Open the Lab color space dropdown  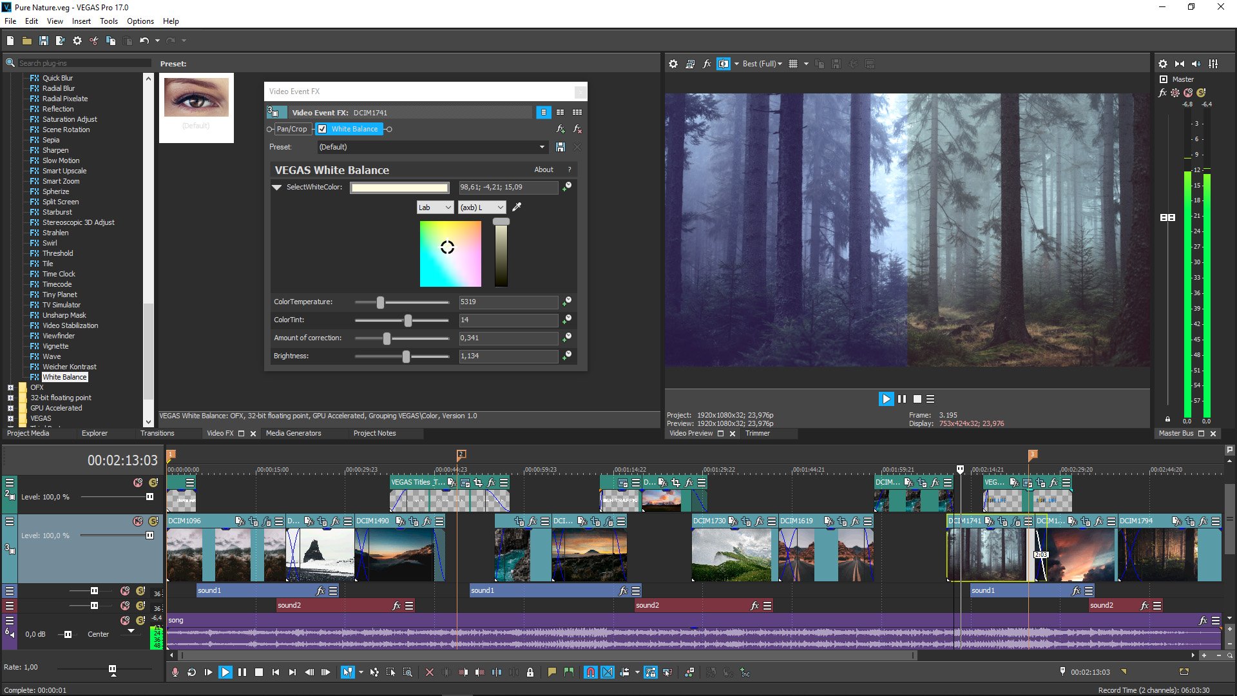coord(435,208)
